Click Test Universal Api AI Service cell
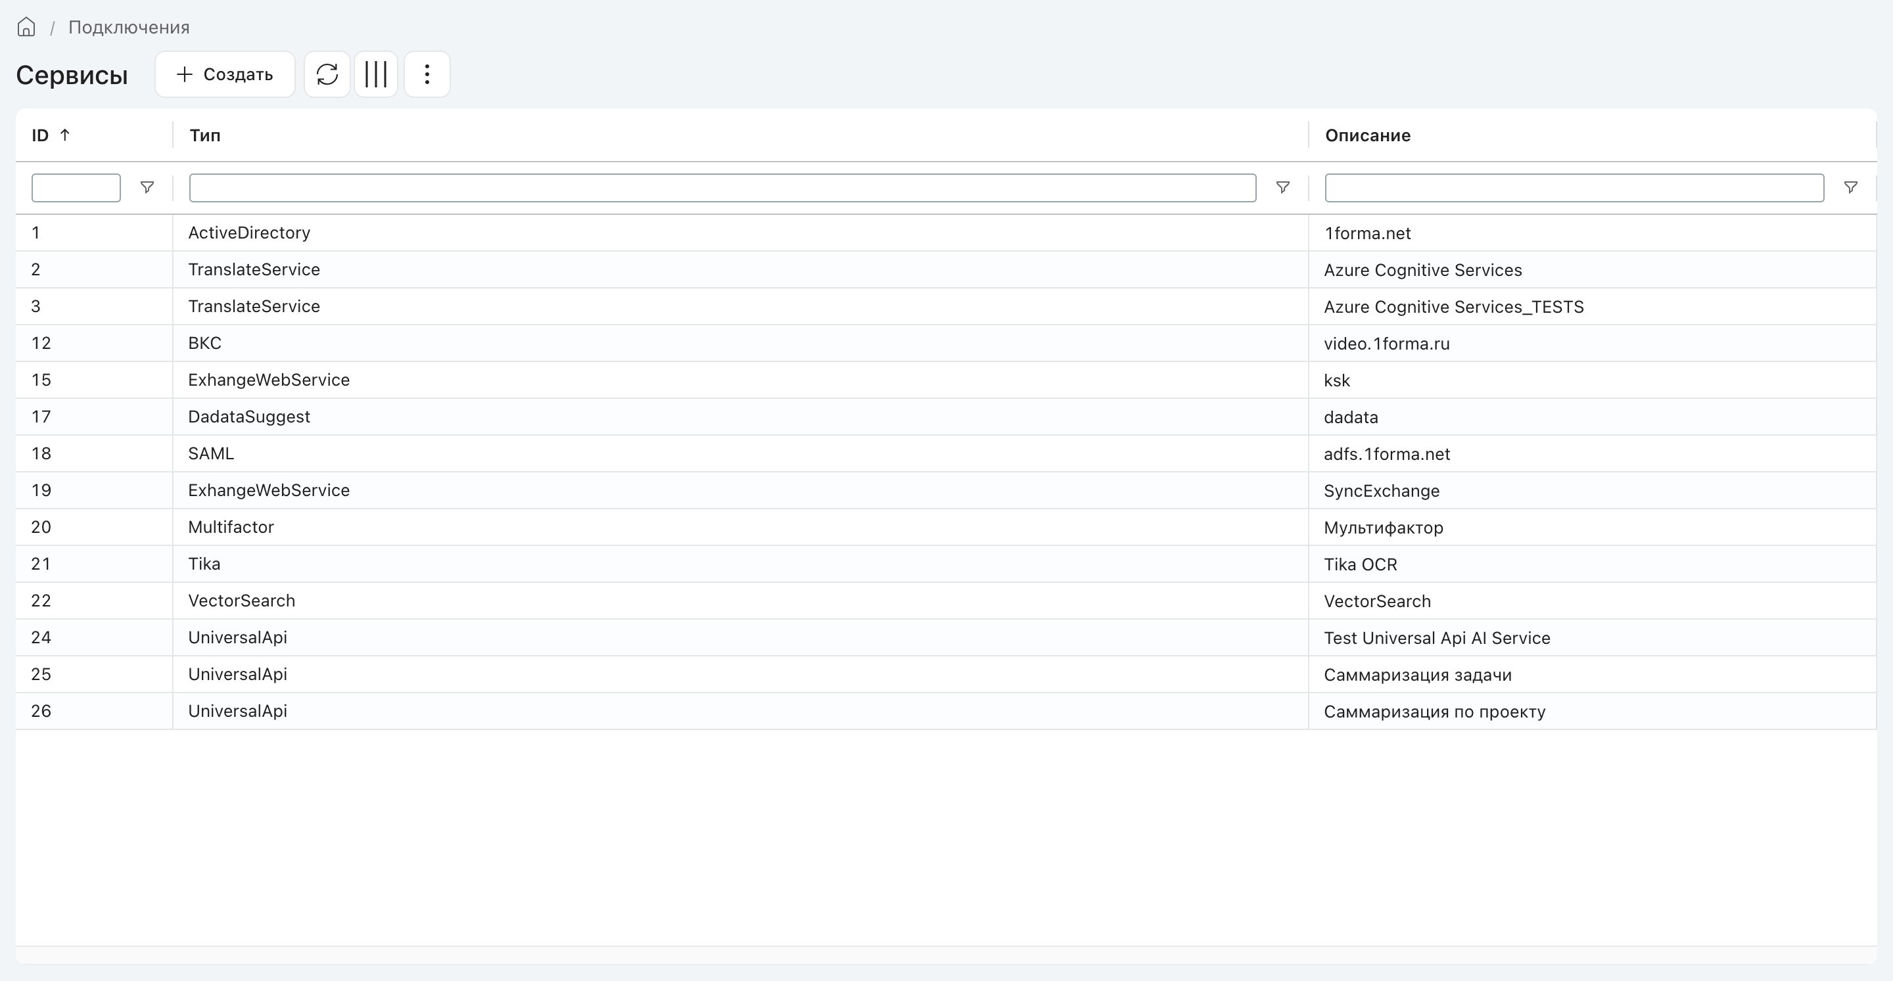The height and width of the screenshot is (981, 1893). click(1592, 637)
